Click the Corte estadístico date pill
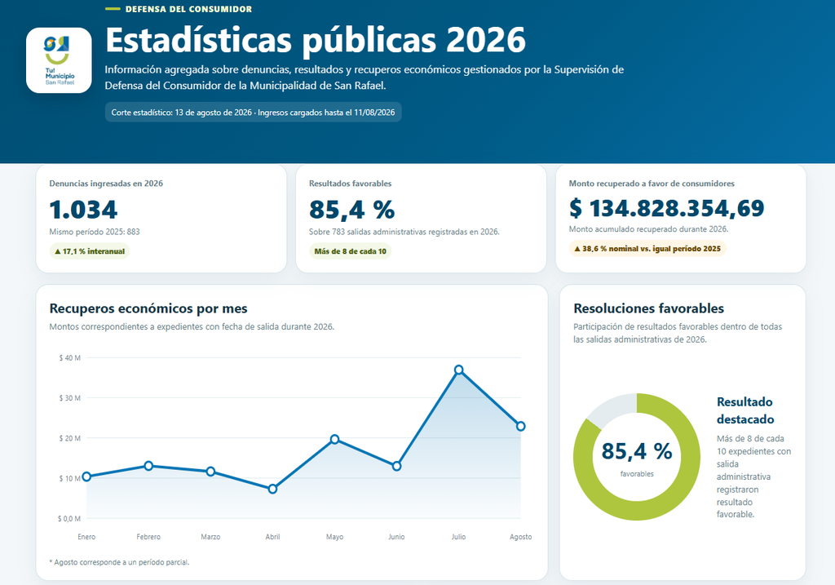 pos(253,113)
